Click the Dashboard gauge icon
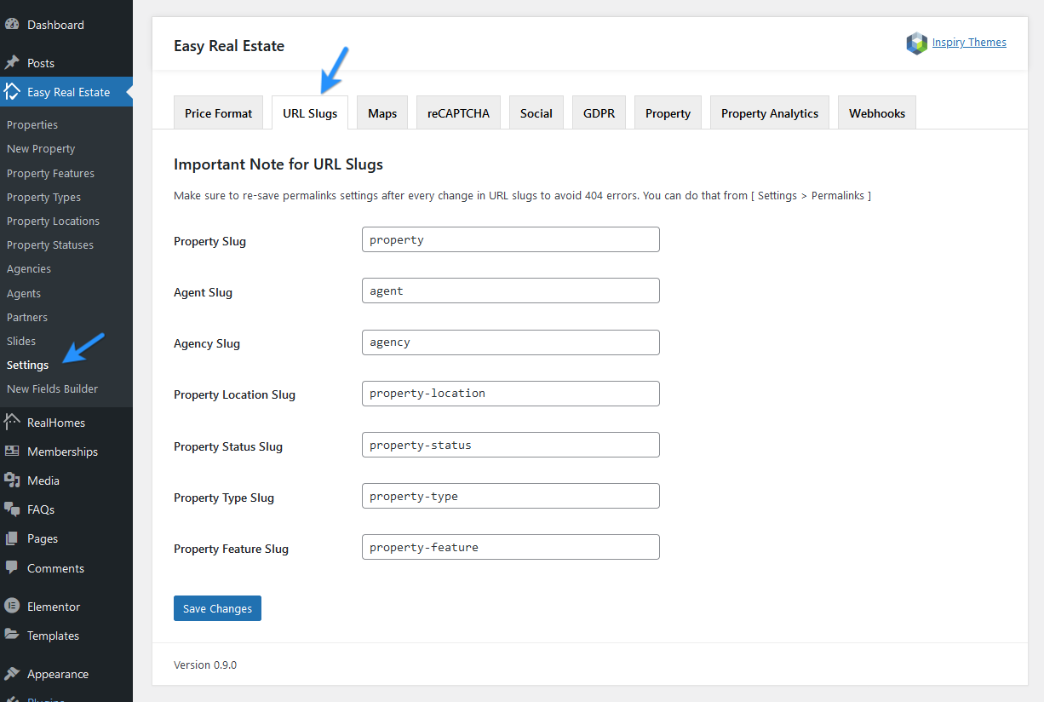 click(12, 25)
